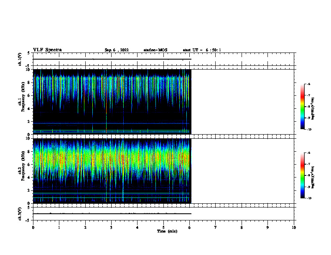Click the "station=MOS" label
Viewport: 331px width, 255px height.
pos(155,50)
